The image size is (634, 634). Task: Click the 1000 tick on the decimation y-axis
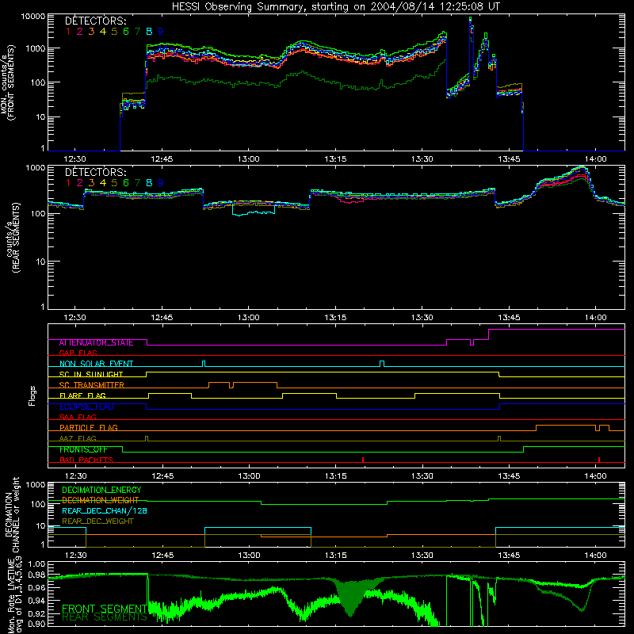[x=36, y=484]
